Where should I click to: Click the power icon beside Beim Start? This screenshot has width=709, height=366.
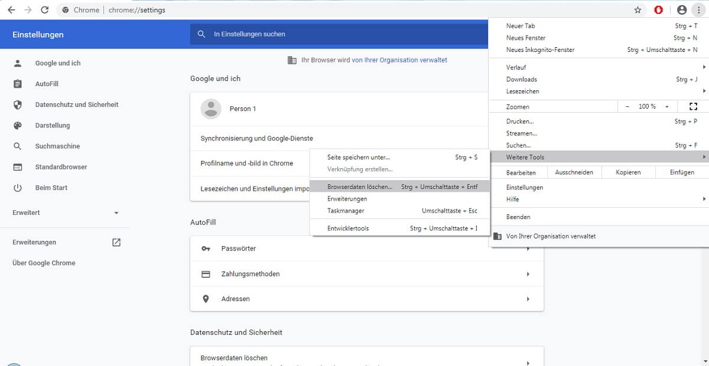click(x=18, y=188)
